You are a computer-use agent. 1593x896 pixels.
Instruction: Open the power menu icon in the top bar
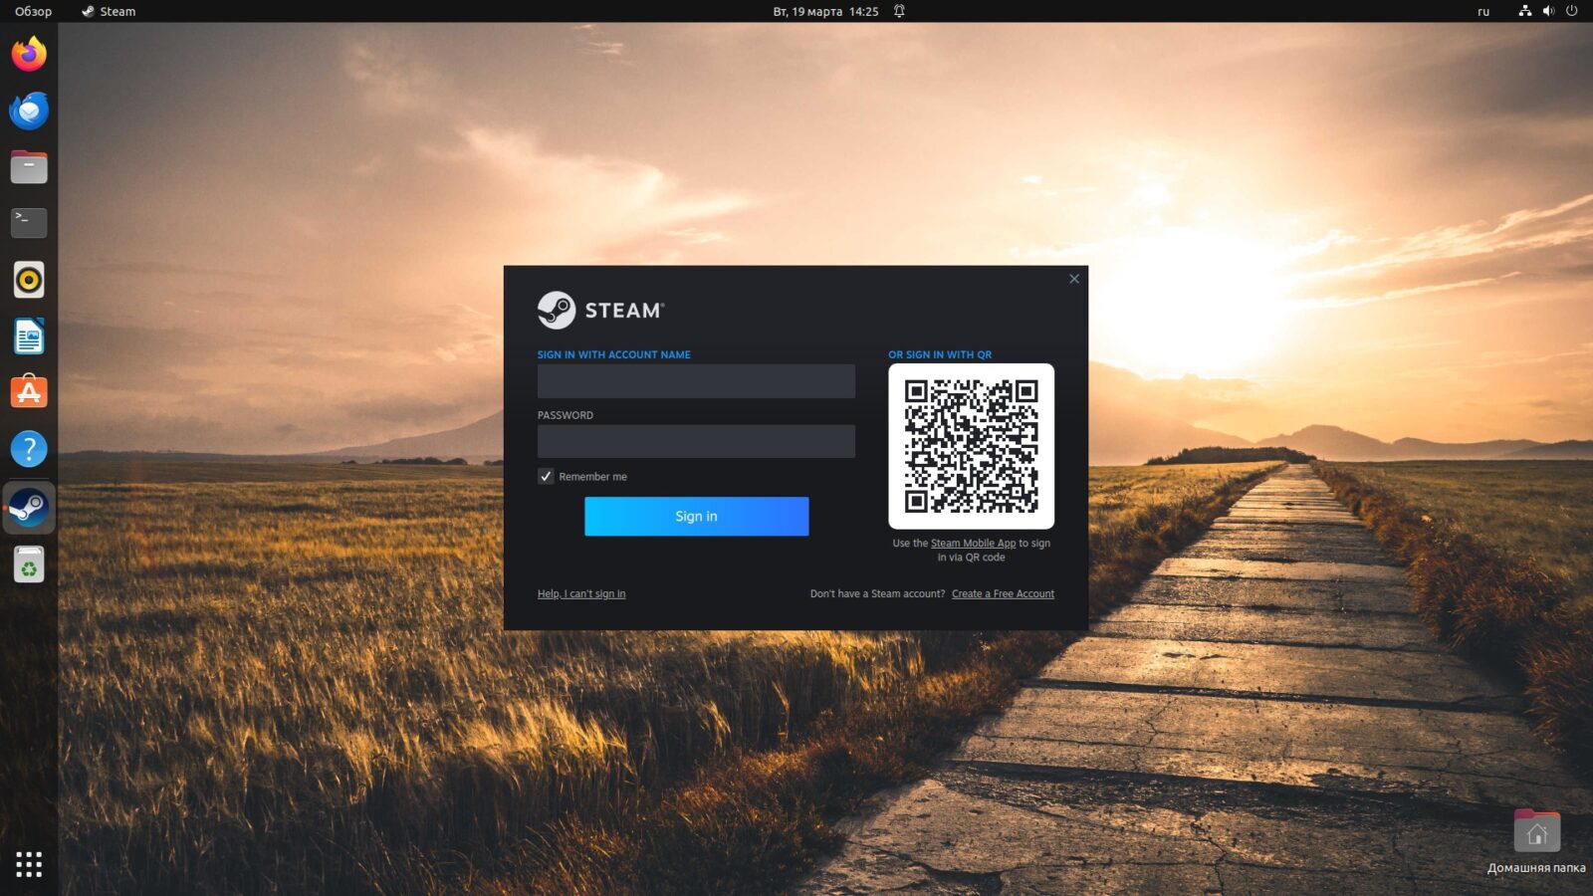pos(1572,11)
